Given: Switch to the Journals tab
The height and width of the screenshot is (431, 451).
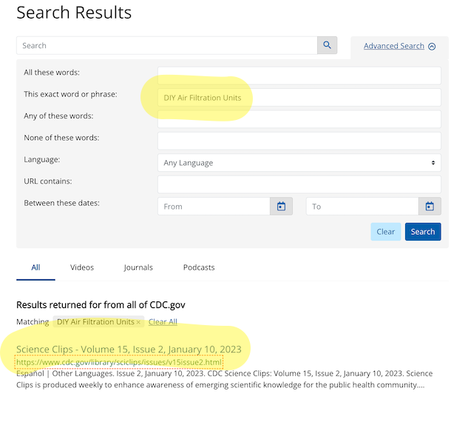Looking at the screenshot, I should 138,267.
